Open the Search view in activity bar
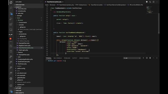This screenshot has width=168, height=94. [x=11, y=8]
